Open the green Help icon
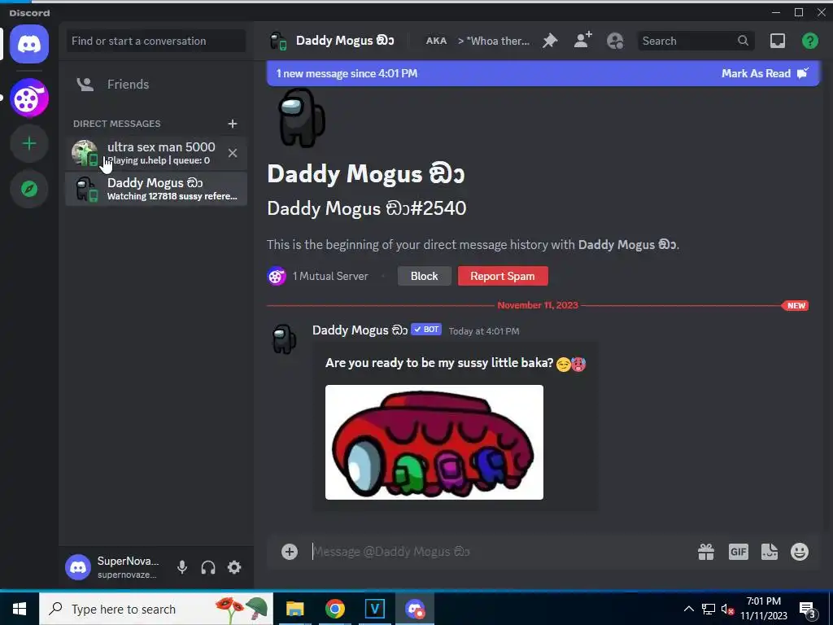This screenshot has height=625, width=833. pos(810,41)
